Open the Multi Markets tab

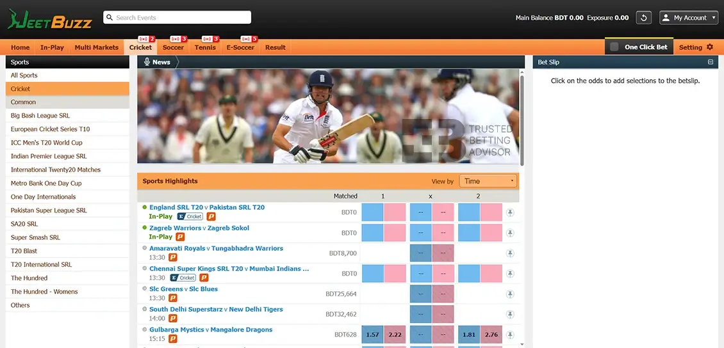point(97,47)
